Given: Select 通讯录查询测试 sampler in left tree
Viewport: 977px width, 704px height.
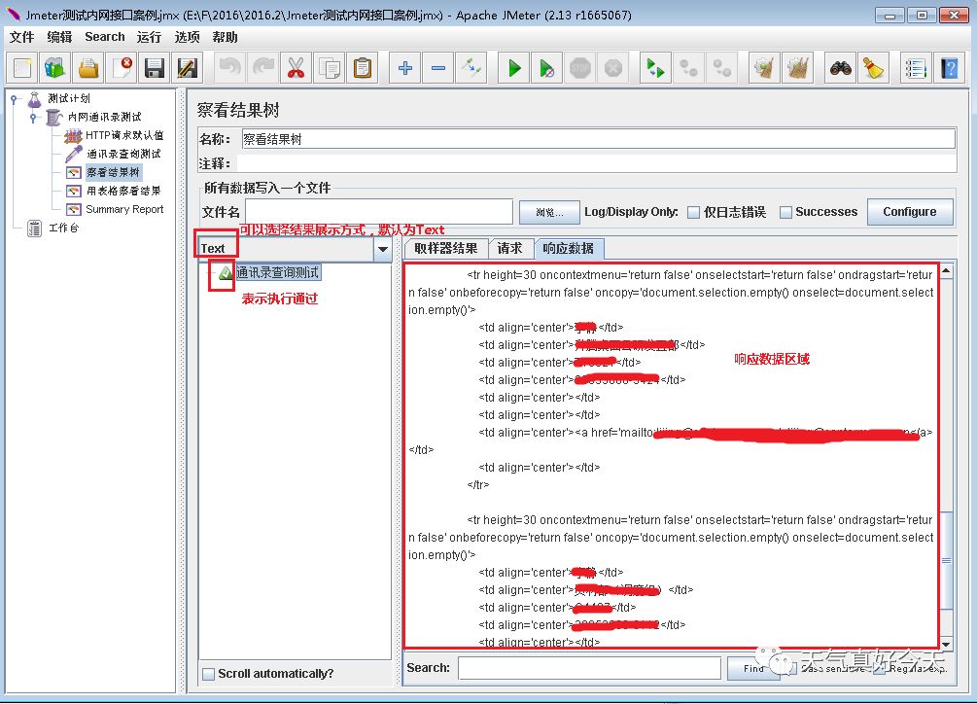Looking at the screenshot, I should tap(123, 154).
